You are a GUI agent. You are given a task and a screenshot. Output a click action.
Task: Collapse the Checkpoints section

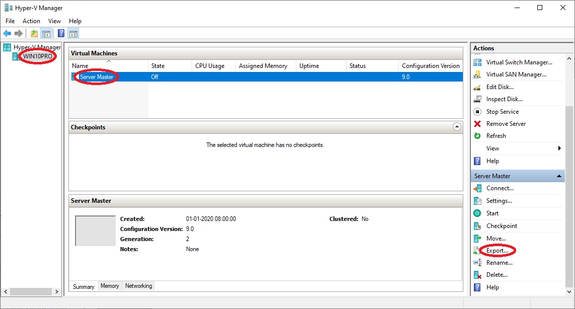(x=457, y=127)
